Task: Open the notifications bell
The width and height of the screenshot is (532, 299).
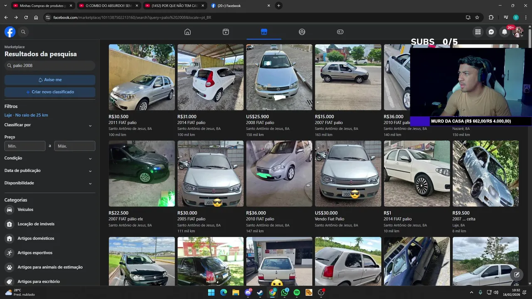Action: click(504, 32)
